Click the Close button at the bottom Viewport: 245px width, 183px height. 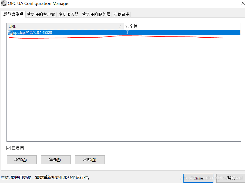click(x=198, y=178)
